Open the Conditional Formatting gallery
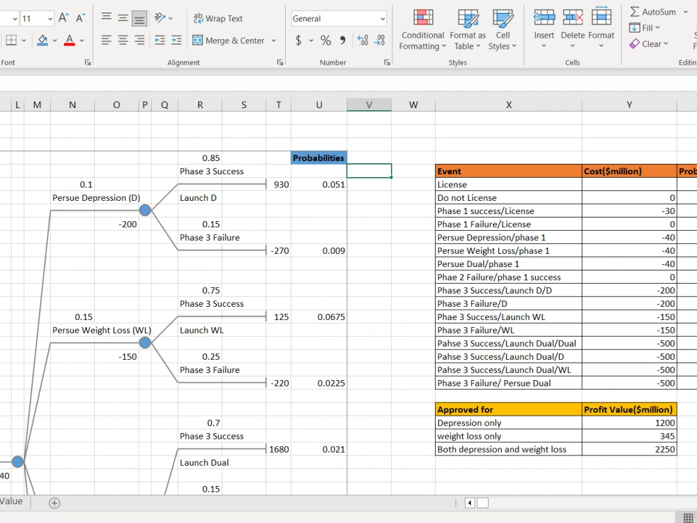The height and width of the screenshot is (523, 697). tap(422, 28)
